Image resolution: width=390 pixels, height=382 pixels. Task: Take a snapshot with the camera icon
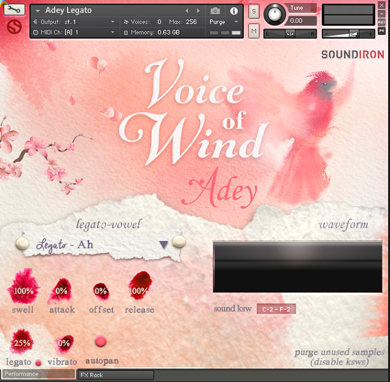pyautogui.click(x=215, y=11)
